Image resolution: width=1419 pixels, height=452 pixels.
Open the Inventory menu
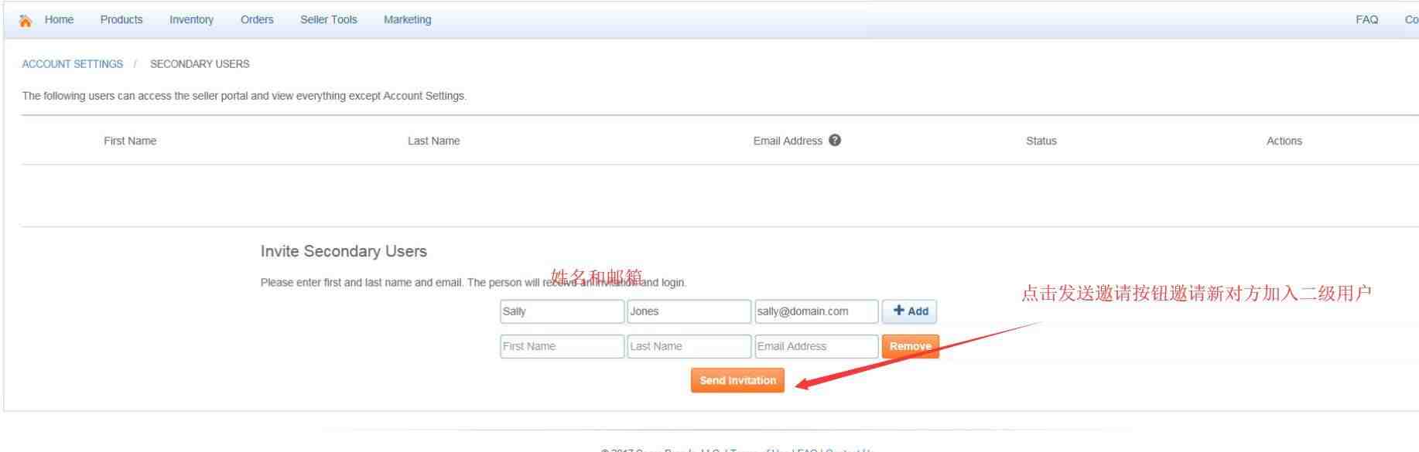pyautogui.click(x=192, y=20)
